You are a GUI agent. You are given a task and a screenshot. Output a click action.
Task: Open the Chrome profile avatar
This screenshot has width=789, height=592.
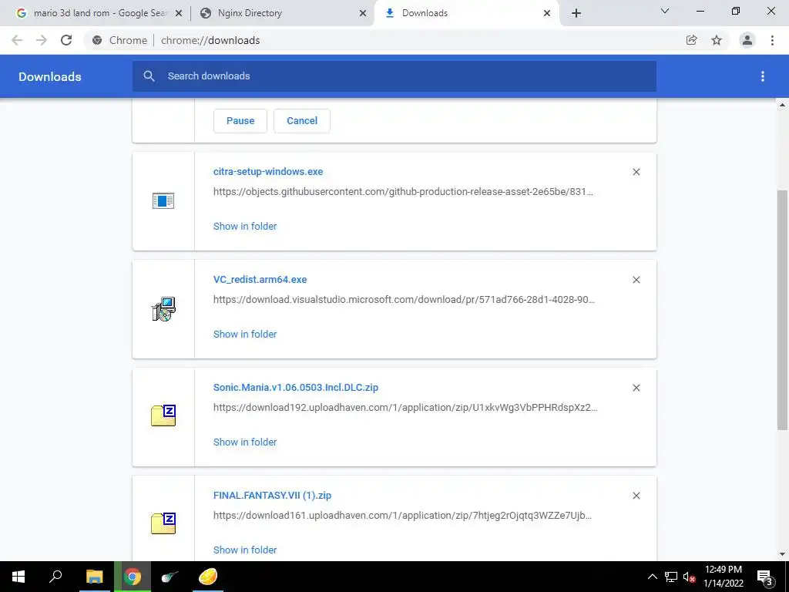point(747,40)
